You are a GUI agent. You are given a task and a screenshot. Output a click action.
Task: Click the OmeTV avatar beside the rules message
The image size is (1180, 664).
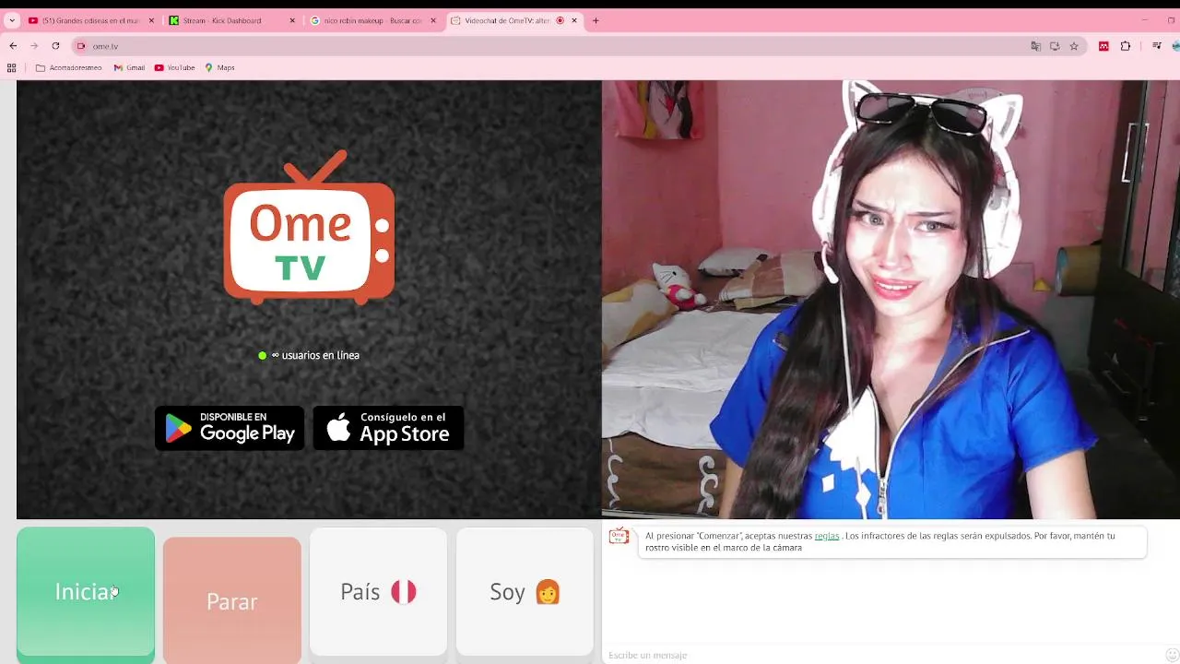click(619, 536)
